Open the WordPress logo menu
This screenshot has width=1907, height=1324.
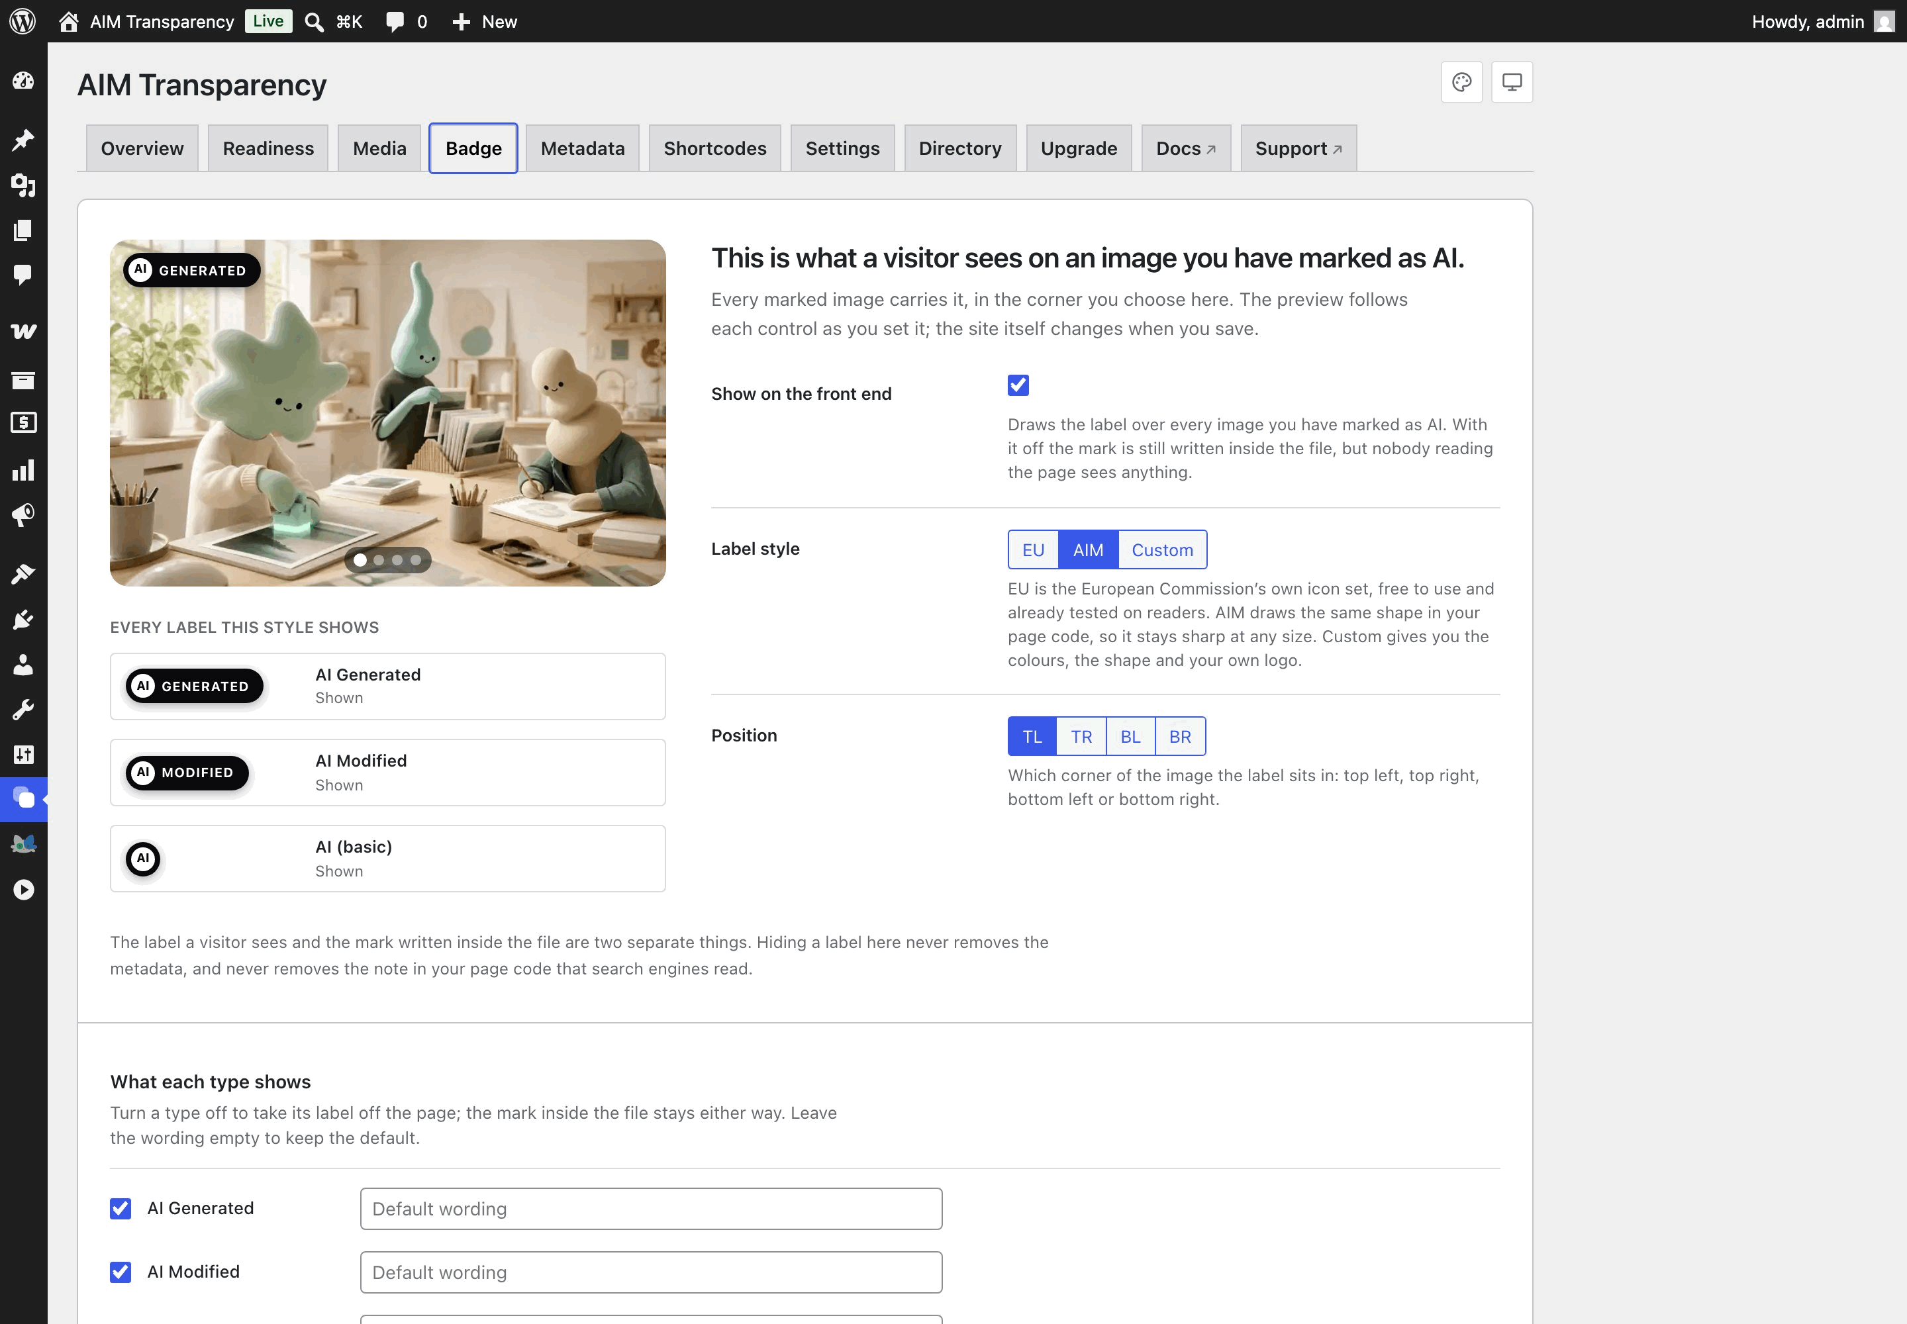point(23,22)
